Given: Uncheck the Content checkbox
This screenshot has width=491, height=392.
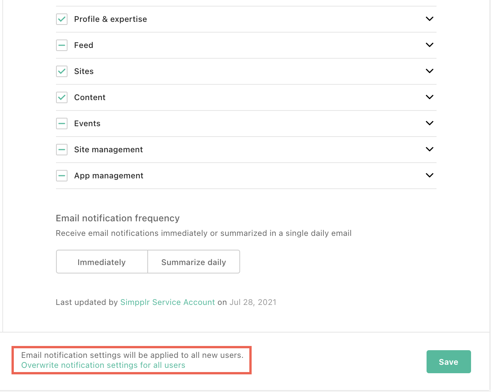Looking at the screenshot, I should (x=62, y=97).
